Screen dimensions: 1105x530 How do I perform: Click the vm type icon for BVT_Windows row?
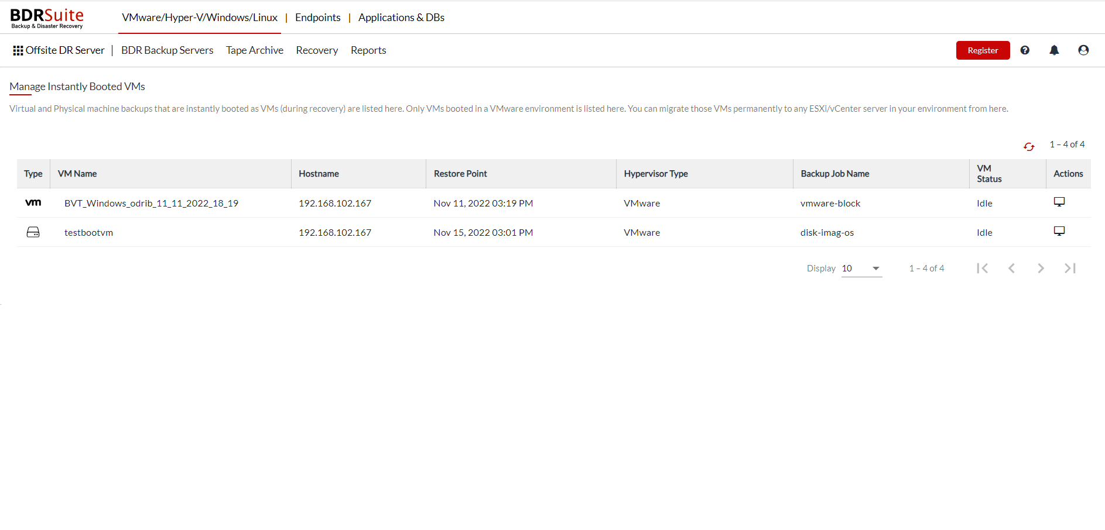33,202
